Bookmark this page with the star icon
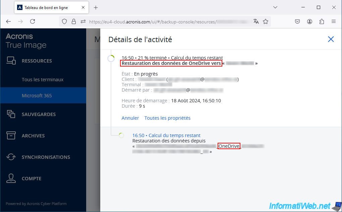 coord(266,21)
